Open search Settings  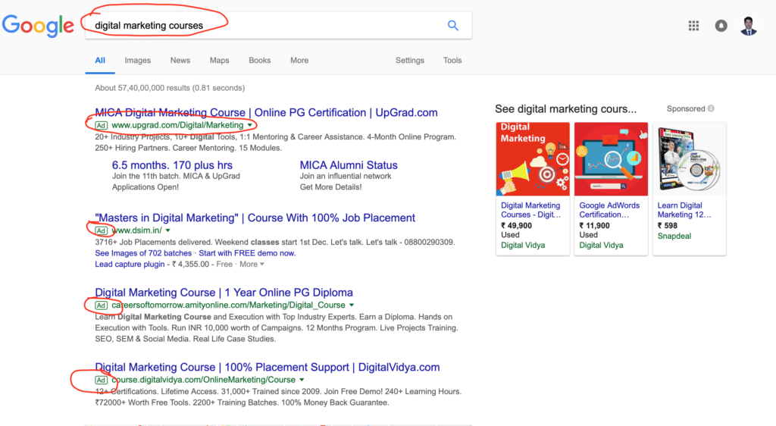click(410, 61)
